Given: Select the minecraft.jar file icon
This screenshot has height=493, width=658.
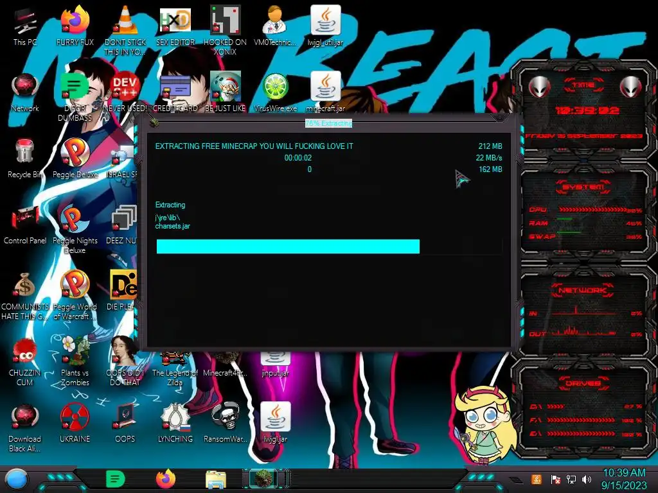Looking at the screenshot, I should 325,92.
